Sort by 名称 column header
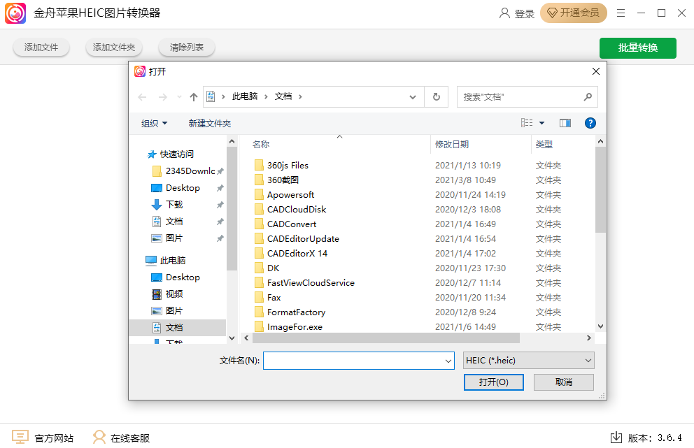The width and height of the screenshot is (694, 448). click(x=261, y=144)
